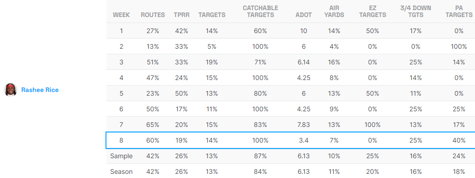Open the Rashee Rice player link
This screenshot has height=178, width=475.
pyautogui.click(x=40, y=90)
